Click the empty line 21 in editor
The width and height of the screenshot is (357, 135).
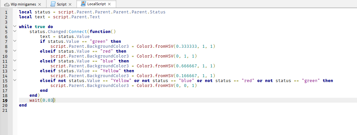(98, 110)
